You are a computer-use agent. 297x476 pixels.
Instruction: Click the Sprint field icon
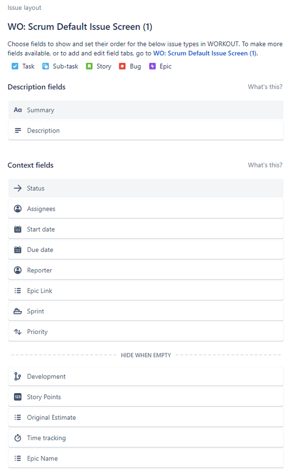click(x=18, y=311)
